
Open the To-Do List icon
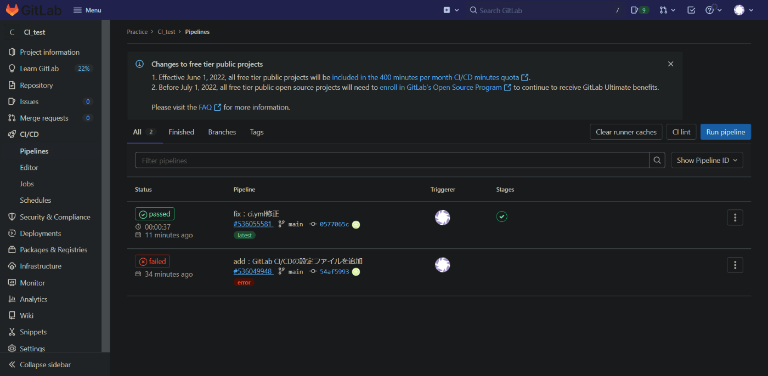coord(691,10)
